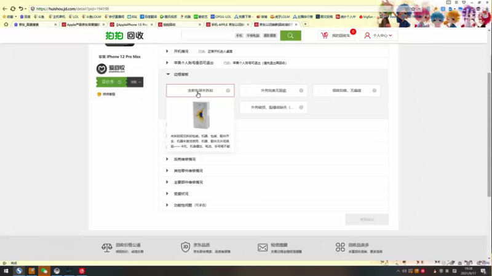Image resolution: width=492 pixels, height=276 pixels.
Task: Expand the 主要部件维修情况 section
Action: pos(167,182)
